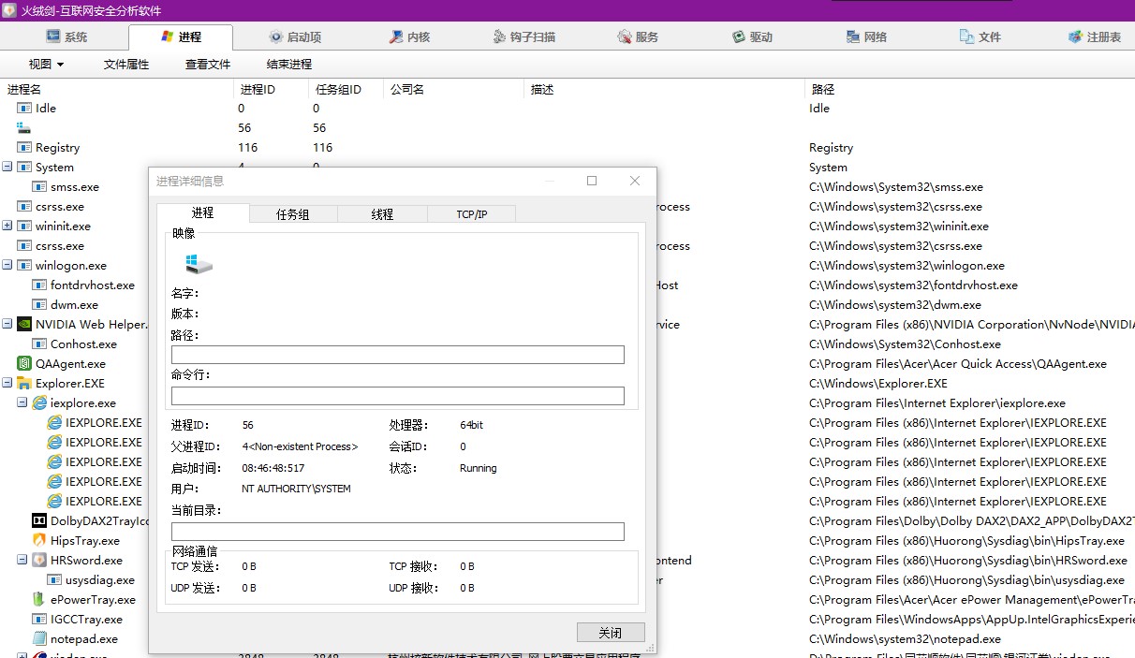
Task: Click the 结束进程 toolbar button
Action: pyautogui.click(x=289, y=65)
